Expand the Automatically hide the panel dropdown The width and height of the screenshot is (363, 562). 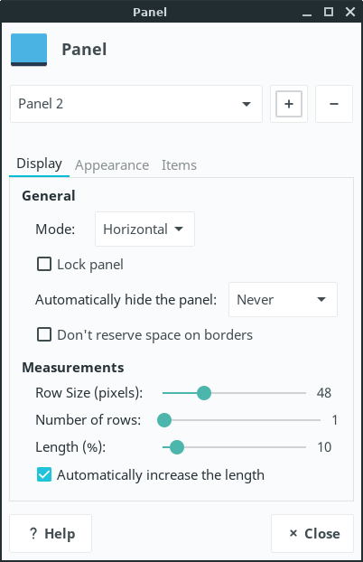284,299
